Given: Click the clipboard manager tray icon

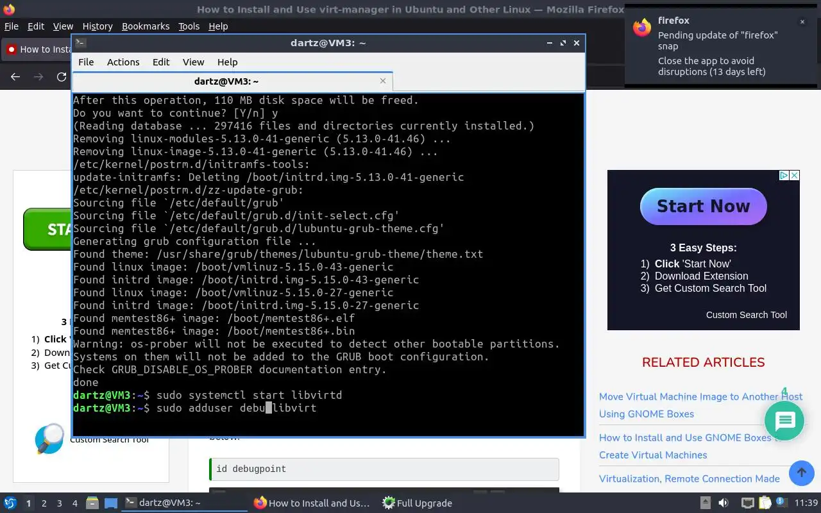Looking at the screenshot, I should click(x=765, y=503).
